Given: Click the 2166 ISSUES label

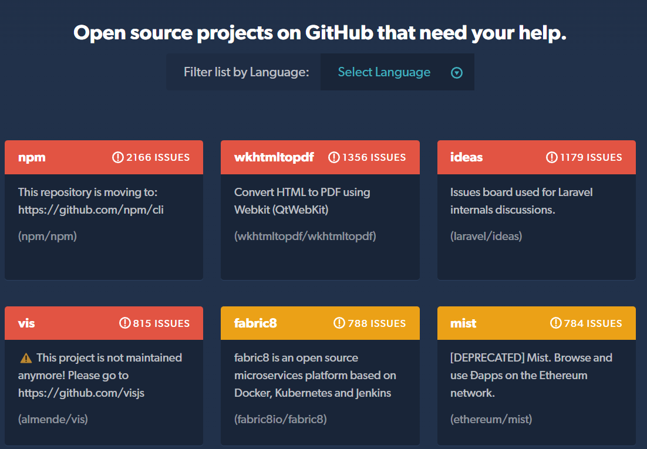Looking at the screenshot, I should [158, 157].
